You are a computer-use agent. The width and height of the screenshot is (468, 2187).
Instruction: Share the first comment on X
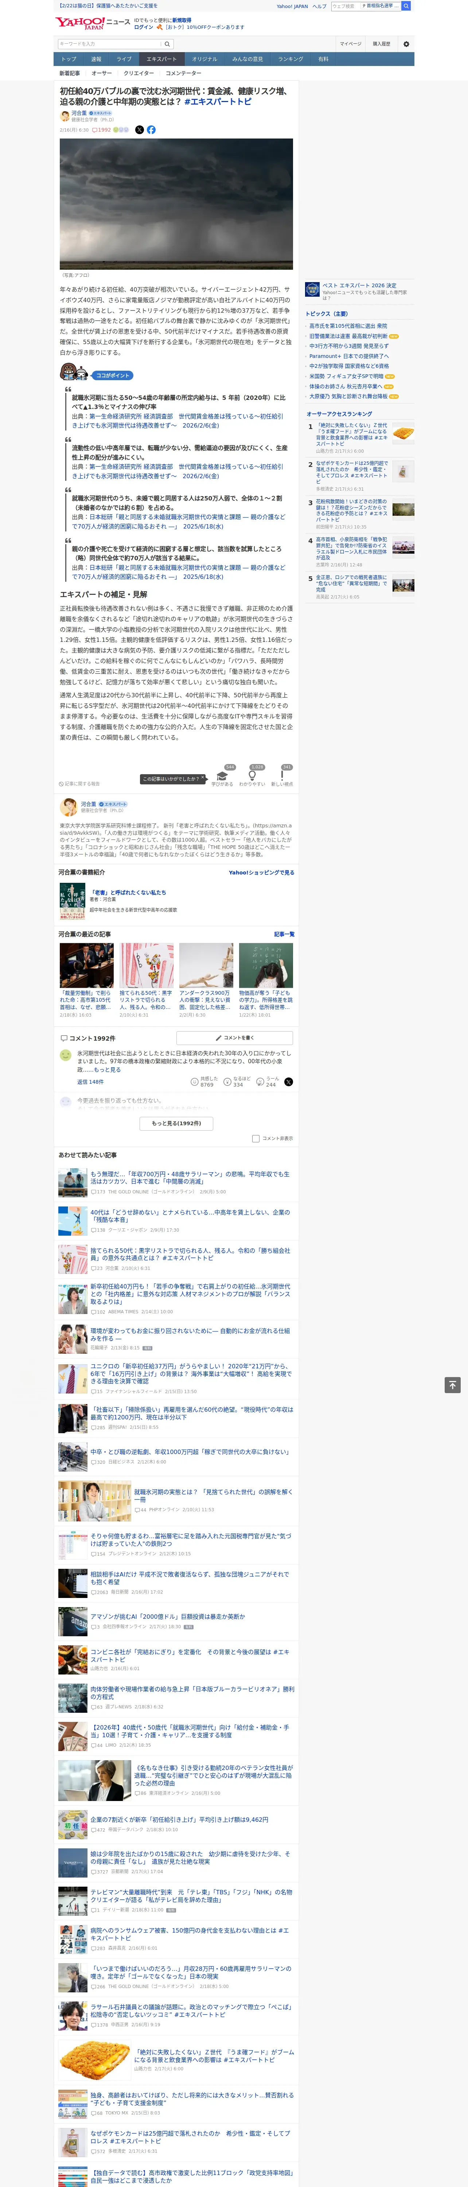click(289, 1081)
